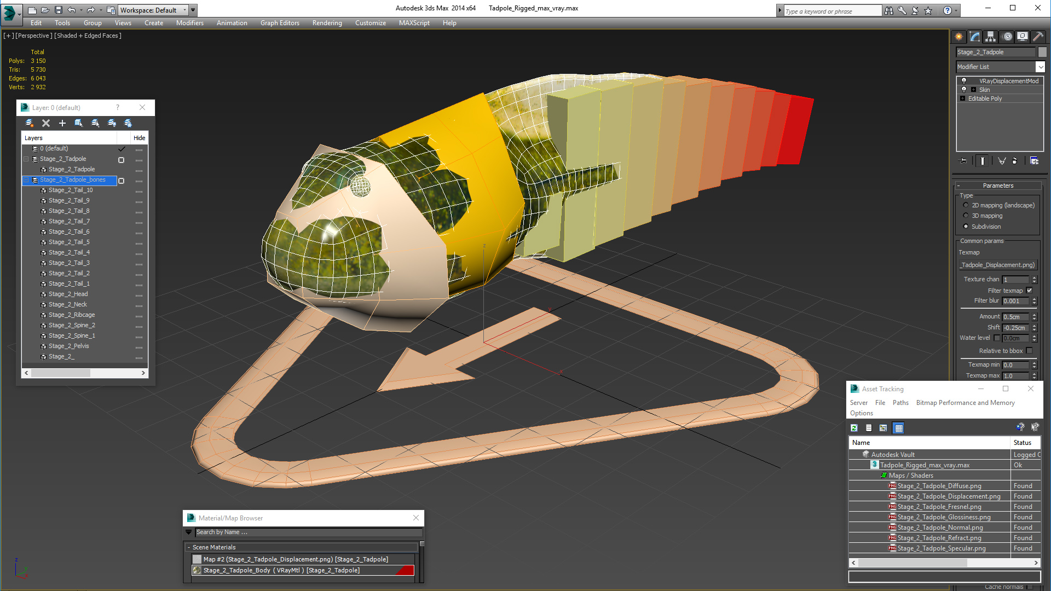The image size is (1051, 591).
Task: Open the Utilities hammer tab
Action: point(1038,37)
